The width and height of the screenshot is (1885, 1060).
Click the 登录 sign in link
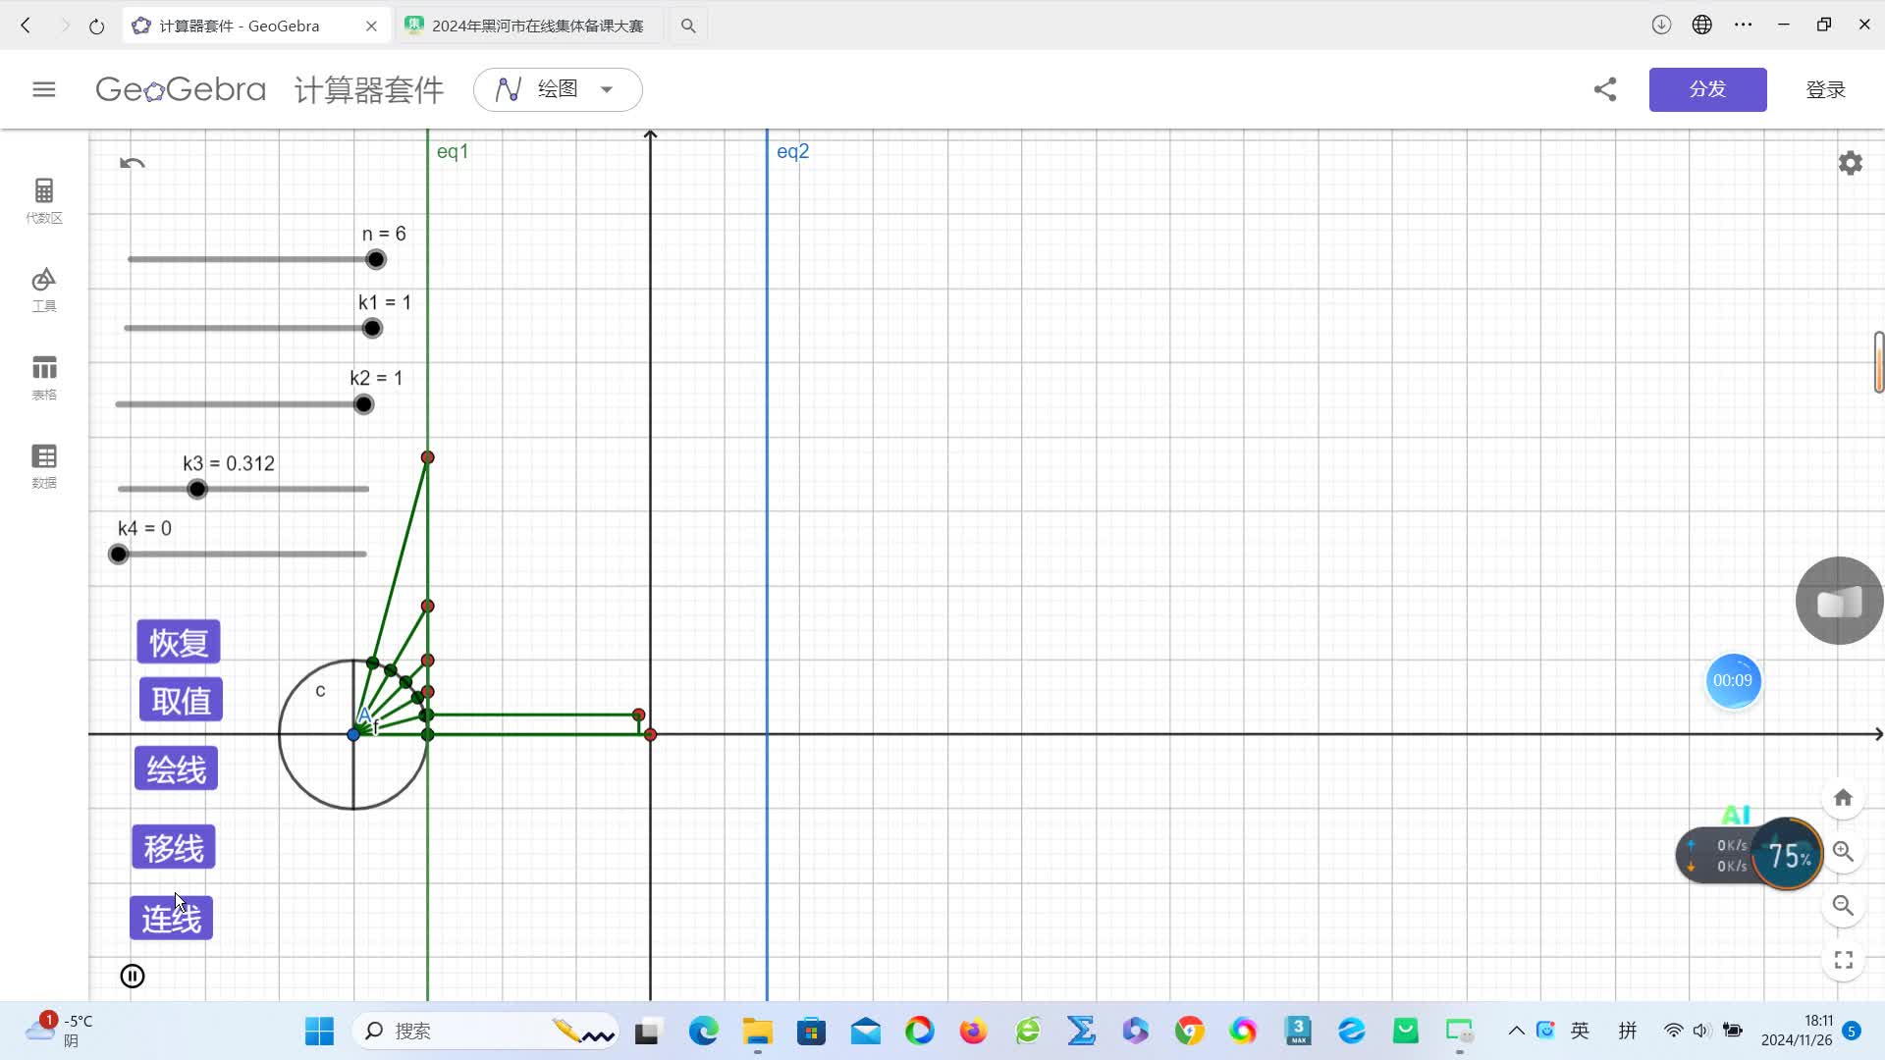click(x=1825, y=89)
